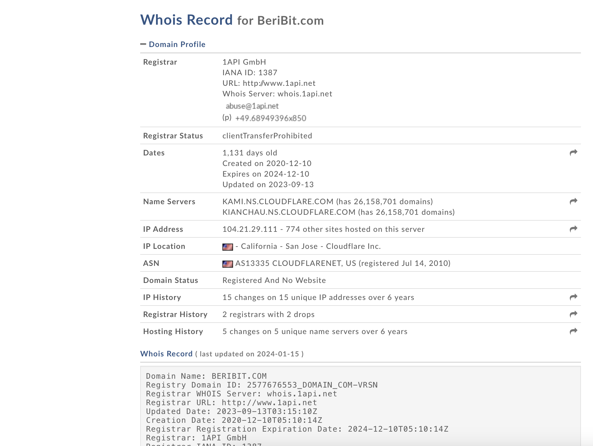Click registrar phone number +49.68949396x850
This screenshot has height=446, width=593.
click(x=271, y=118)
